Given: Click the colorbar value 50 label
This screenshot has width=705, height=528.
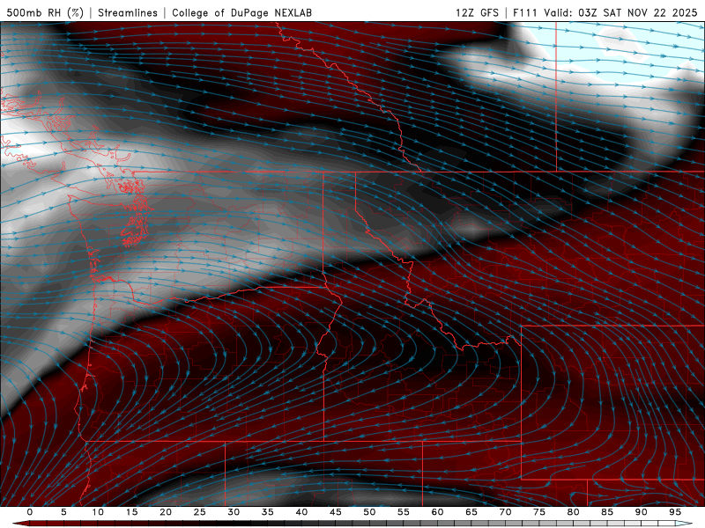Looking at the screenshot, I should pos(369,512).
